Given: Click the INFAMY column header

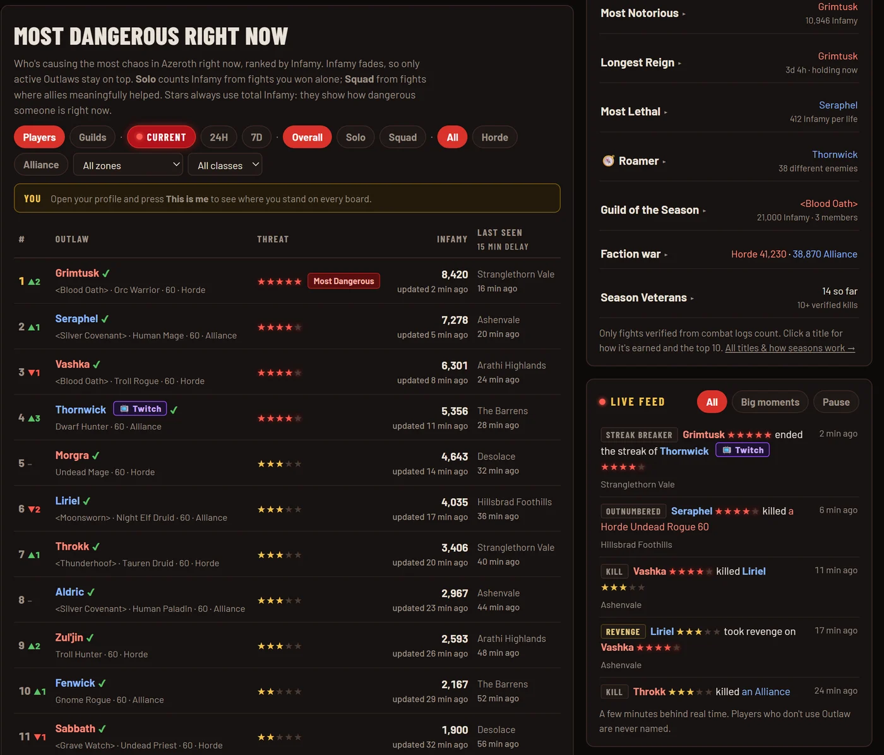Looking at the screenshot, I should click(452, 239).
